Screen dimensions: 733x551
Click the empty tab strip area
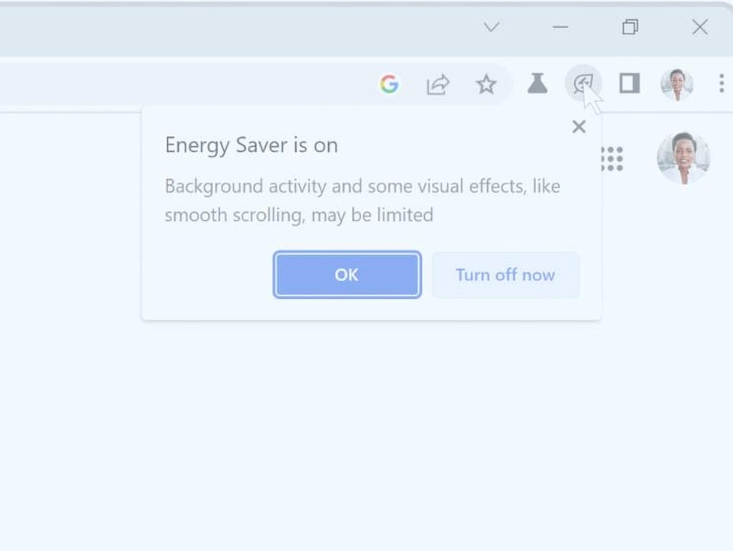tap(244, 28)
